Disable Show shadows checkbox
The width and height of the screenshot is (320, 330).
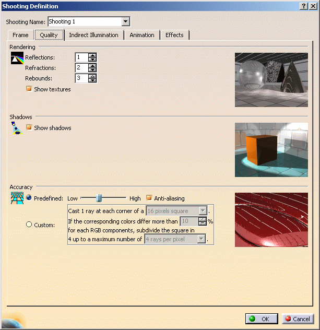coord(29,127)
